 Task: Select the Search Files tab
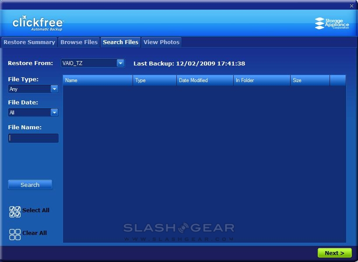[120, 42]
